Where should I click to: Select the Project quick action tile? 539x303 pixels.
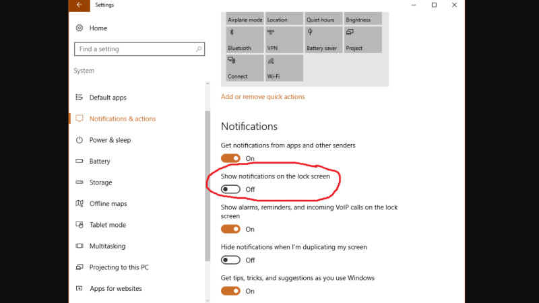(x=362, y=40)
